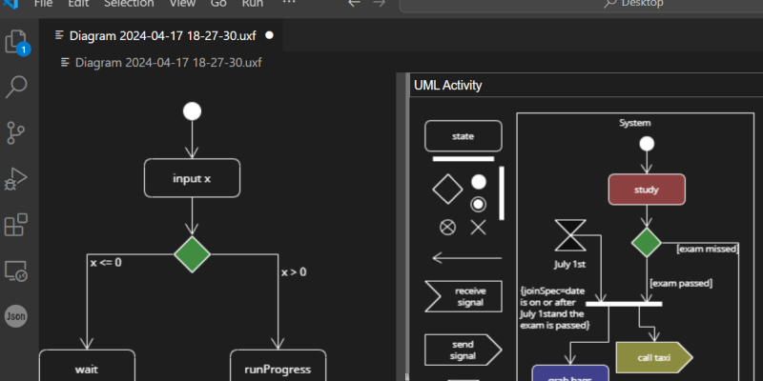Open the Run and Debug view
The width and height of the screenshot is (763, 381).
17,178
